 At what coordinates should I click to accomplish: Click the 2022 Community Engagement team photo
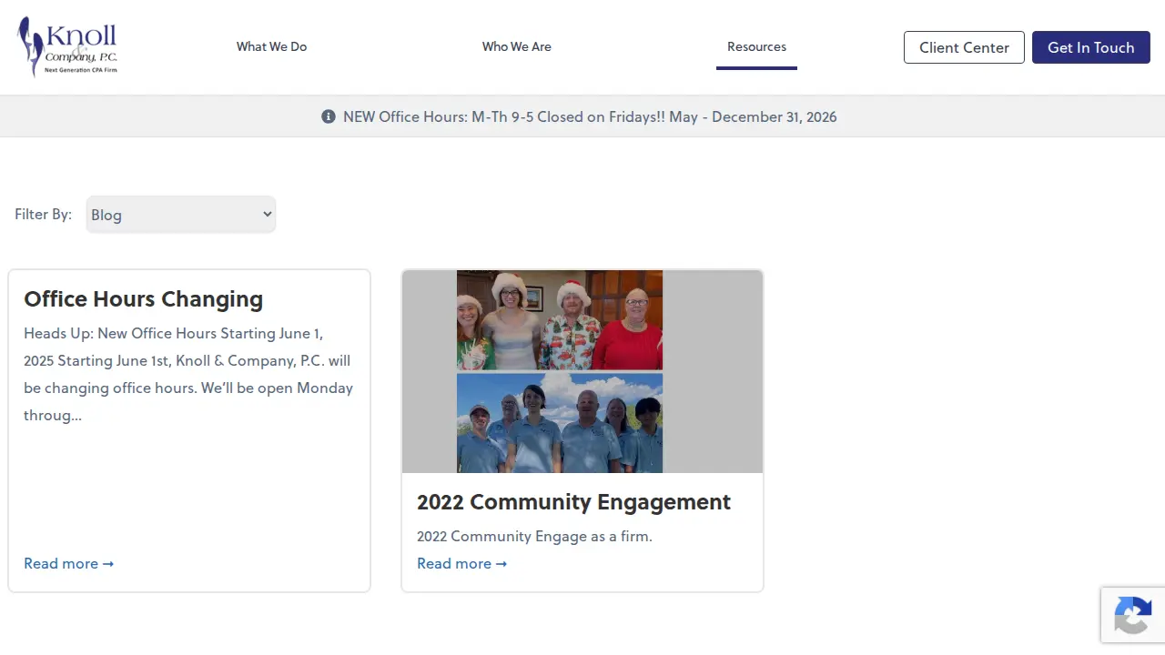pyautogui.click(x=582, y=371)
